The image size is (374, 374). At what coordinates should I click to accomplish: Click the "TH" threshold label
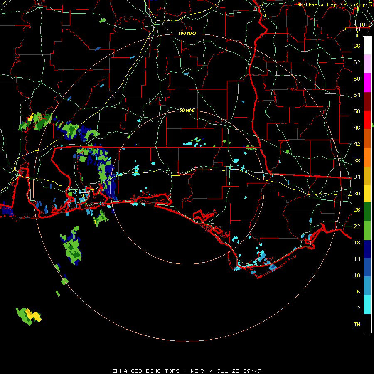point(357,325)
